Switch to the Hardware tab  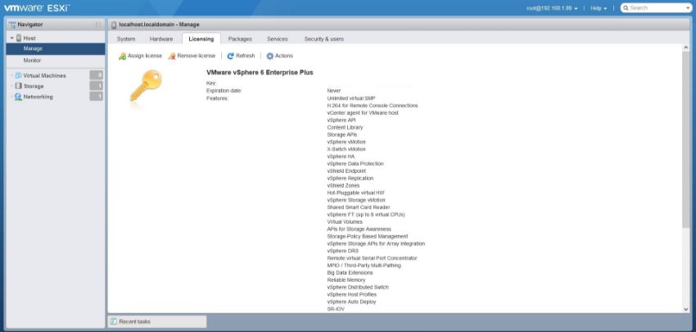point(161,39)
